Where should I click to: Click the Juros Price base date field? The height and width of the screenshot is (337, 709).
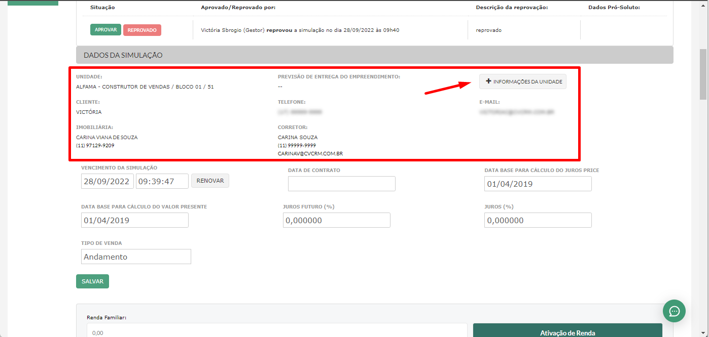pos(538,184)
